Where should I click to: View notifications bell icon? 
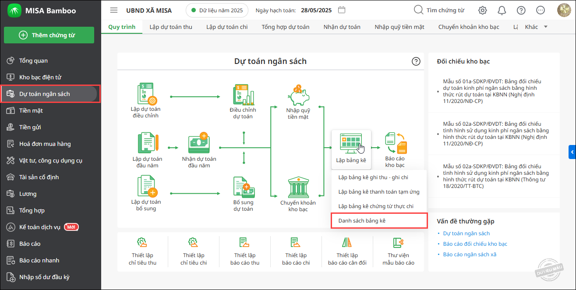point(502,10)
